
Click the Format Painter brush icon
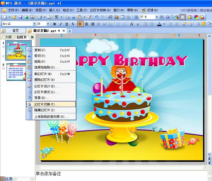point(89,17)
